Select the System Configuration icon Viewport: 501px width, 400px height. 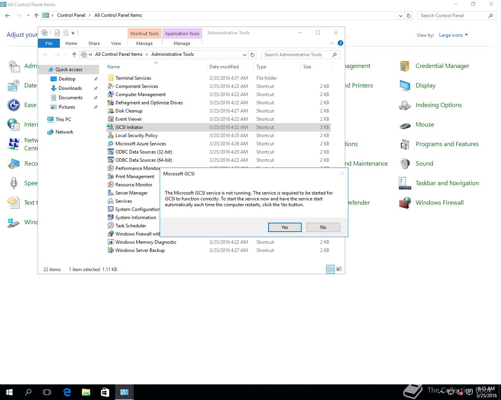[x=111, y=209]
